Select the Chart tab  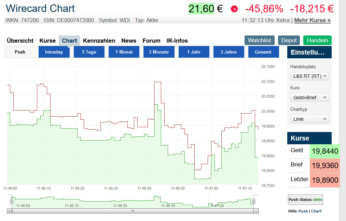point(69,41)
